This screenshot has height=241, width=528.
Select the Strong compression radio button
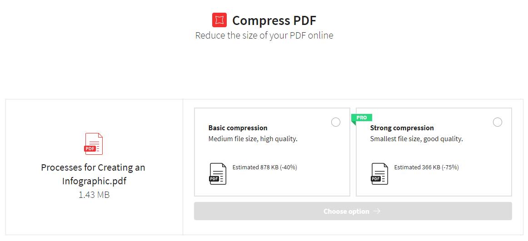498,122
